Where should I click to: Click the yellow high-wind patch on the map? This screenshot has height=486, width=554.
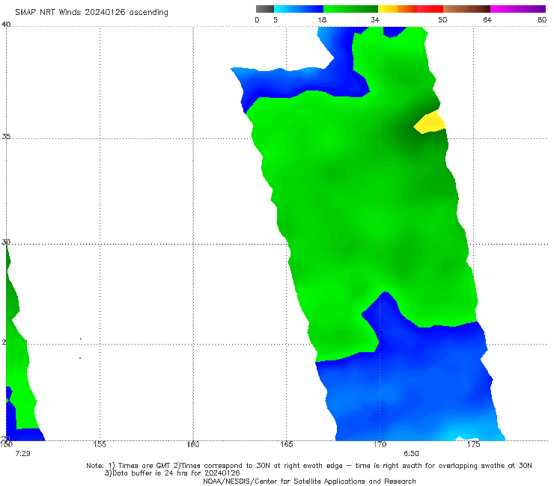click(x=430, y=122)
